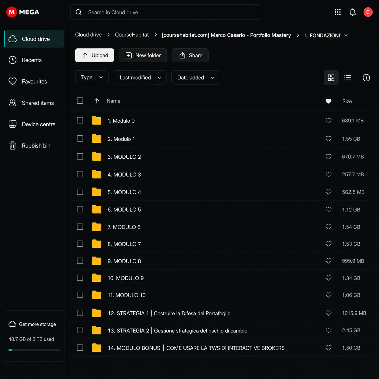Check the 5. MODULO 4 checkbox
Screen dimensions: 379x379
[x=80, y=192]
